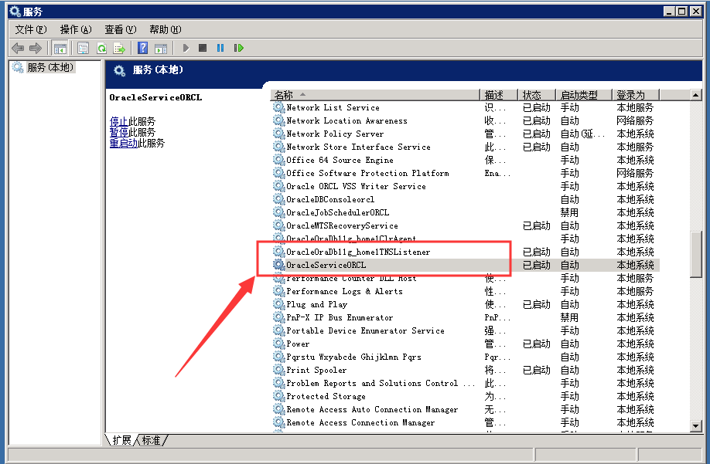Click the 重启动 link to restart this service
710x464 pixels.
123,143
